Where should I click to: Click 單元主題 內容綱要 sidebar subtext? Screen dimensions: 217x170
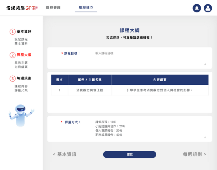click(x=21, y=65)
